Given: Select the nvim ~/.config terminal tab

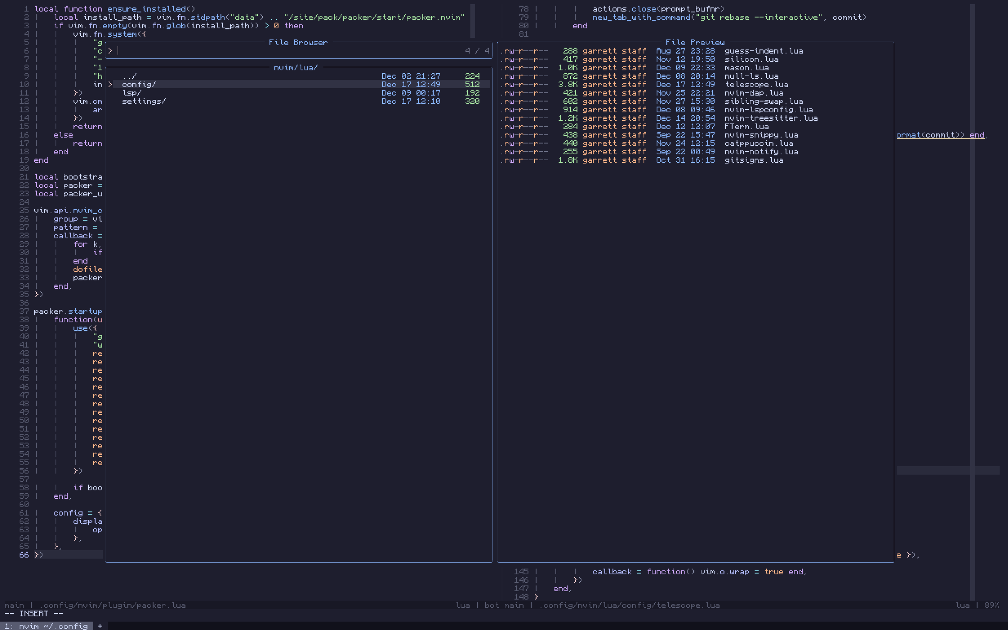Looking at the screenshot, I should [x=46, y=626].
